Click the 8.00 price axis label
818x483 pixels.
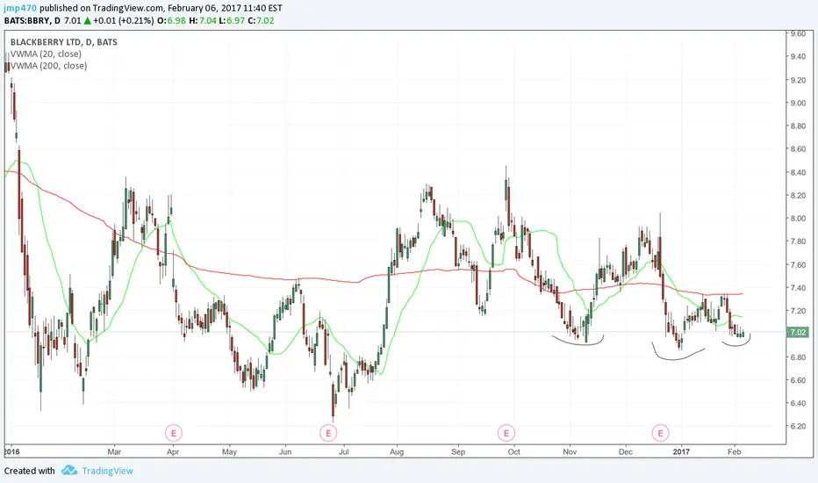tap(798, 219)
